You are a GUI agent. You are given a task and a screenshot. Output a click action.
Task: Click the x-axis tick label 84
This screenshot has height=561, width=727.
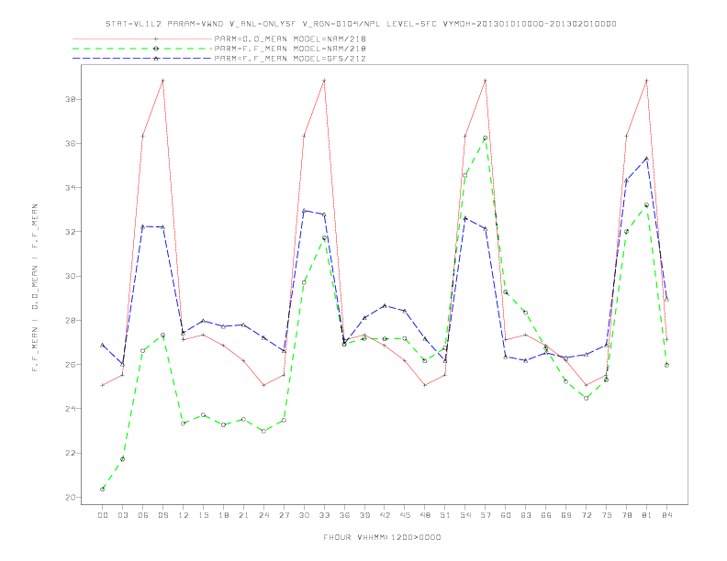[666, 515]
